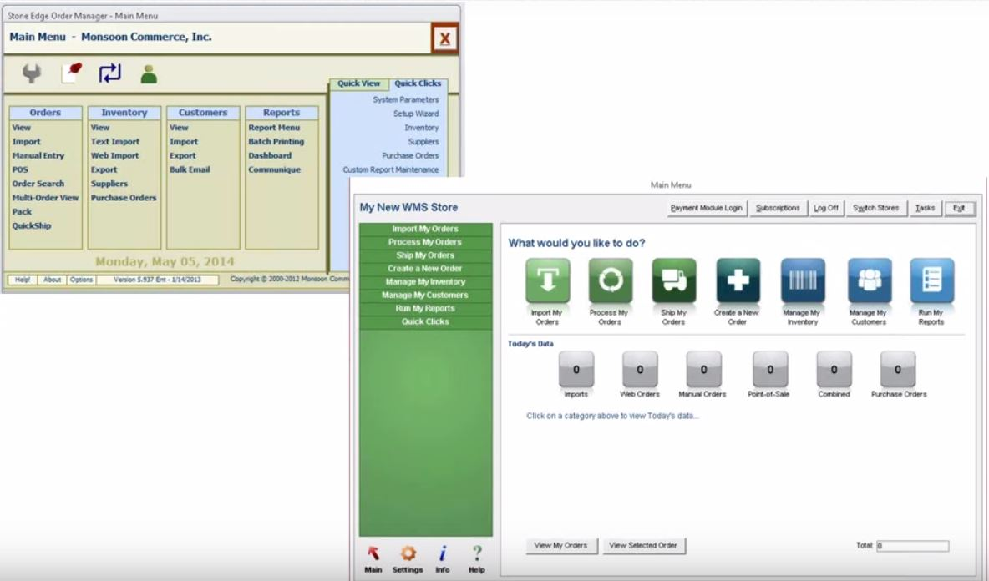Select the Quick Clicks tab

[418, 83]
